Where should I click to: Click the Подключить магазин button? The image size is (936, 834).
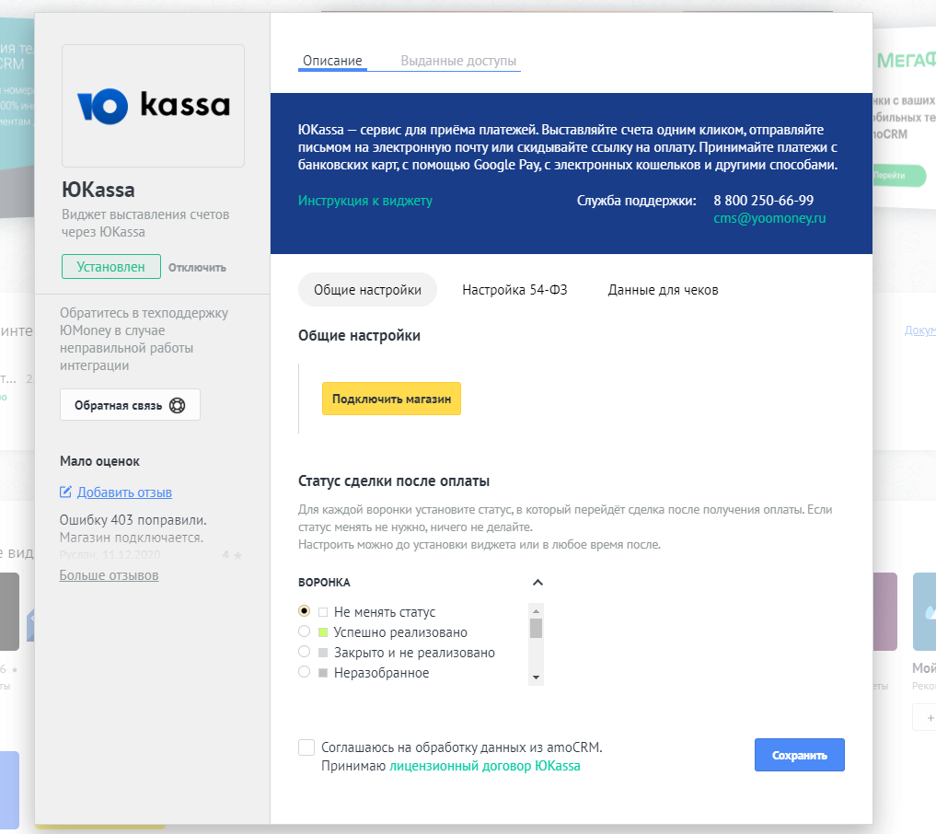pos(391,399)
